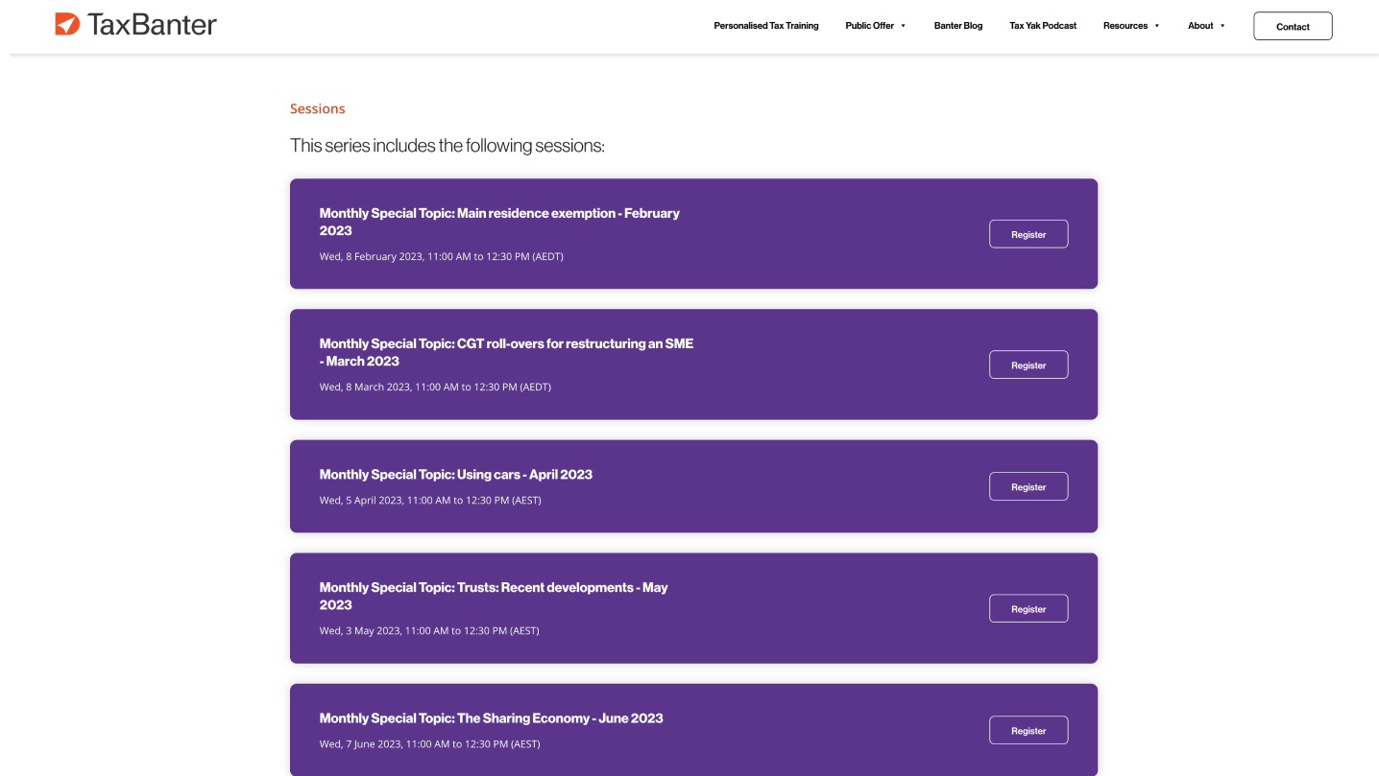This screenshot has width=1379, height=776.
Task: Register for CGT roll-overs March session
Action: click(x=1028, y=365)
